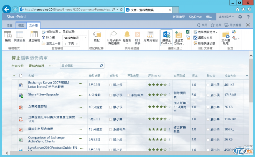
Task: Click the add column plus icon
Action: pyautogui.click(x=247, y=75)
